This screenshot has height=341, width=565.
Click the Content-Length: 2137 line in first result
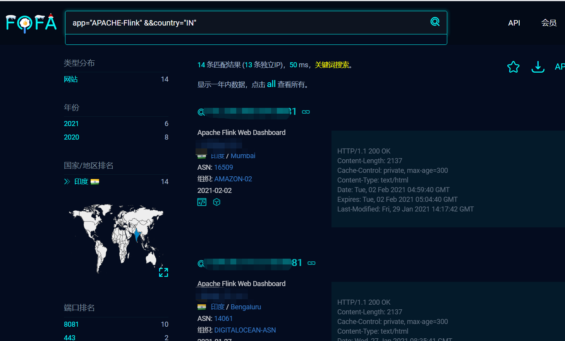(369, 161)
